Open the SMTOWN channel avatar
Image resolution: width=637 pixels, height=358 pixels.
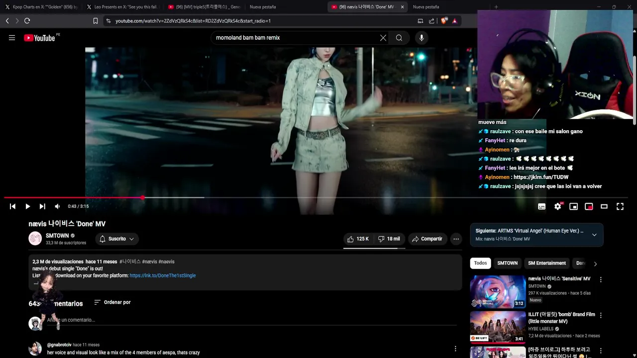point(35,239)
